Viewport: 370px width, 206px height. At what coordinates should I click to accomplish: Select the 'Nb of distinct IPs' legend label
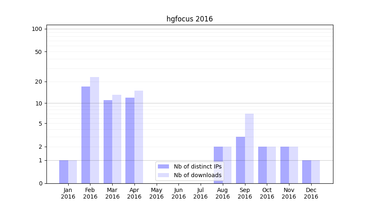pos(197,166)
